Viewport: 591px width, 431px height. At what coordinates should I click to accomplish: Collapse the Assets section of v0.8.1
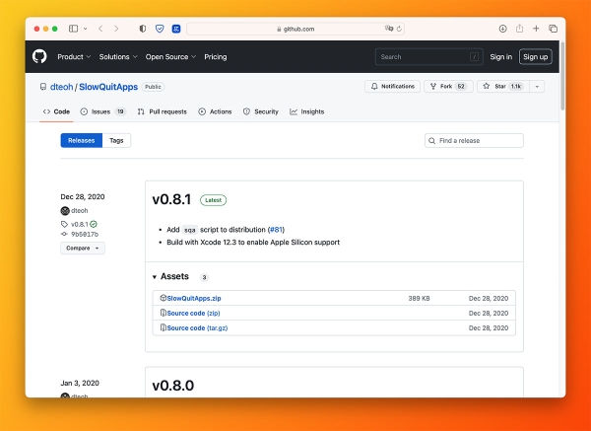click(x=155, y=277)
